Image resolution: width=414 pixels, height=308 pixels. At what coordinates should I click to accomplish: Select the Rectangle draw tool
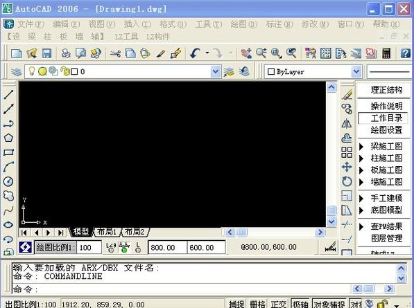coord(8,152)
